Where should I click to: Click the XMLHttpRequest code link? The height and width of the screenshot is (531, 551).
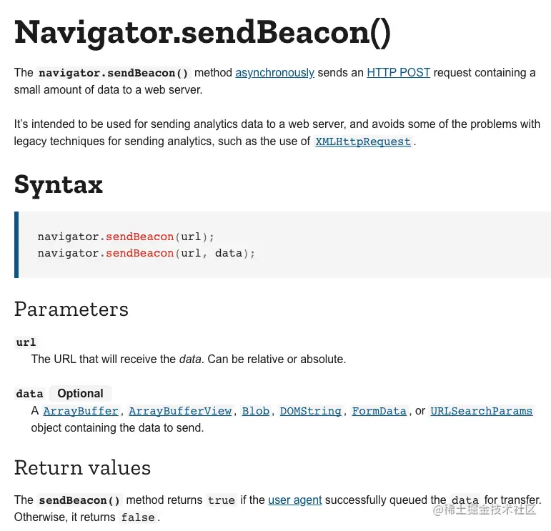[363, 142]
